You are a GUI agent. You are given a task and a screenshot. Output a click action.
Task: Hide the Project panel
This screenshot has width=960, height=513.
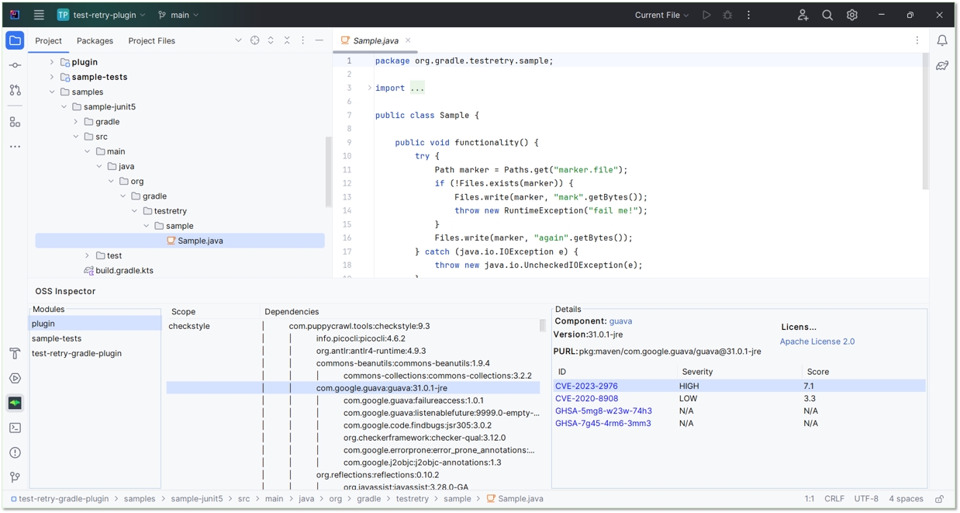(319, 40)
